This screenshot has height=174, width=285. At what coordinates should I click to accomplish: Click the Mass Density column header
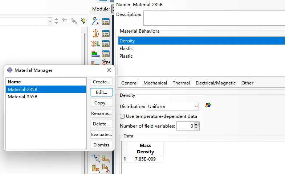[145, 149]
